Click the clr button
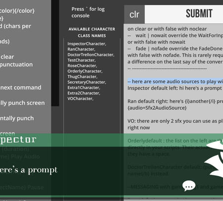 click(134, 14)
